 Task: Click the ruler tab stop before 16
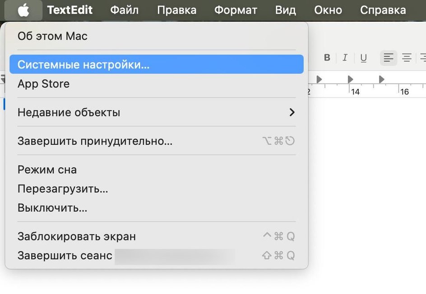click(382, 79)
